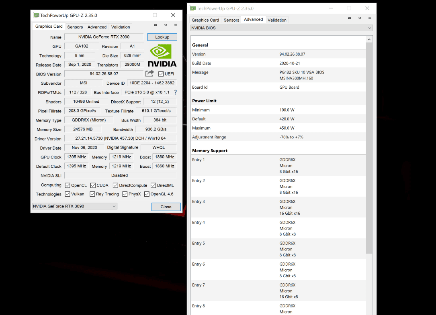The image size is (436, 315).
Task: Click the Close button in left window
Action: [166, 207]
